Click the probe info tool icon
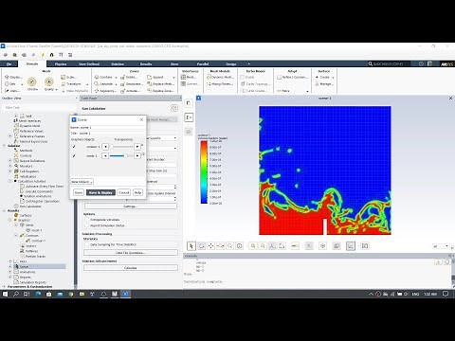The width and height of the screenshot is (455, 341). click(x=240, y=246)
